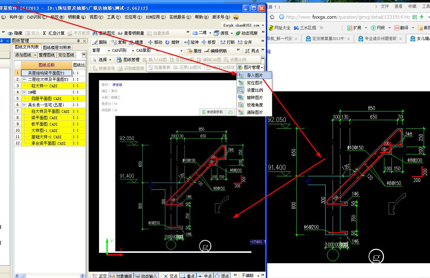Switch to 图纸楼层对照表 tab
430x278 pixels.
pyautogui.click(x=57, y=48)
